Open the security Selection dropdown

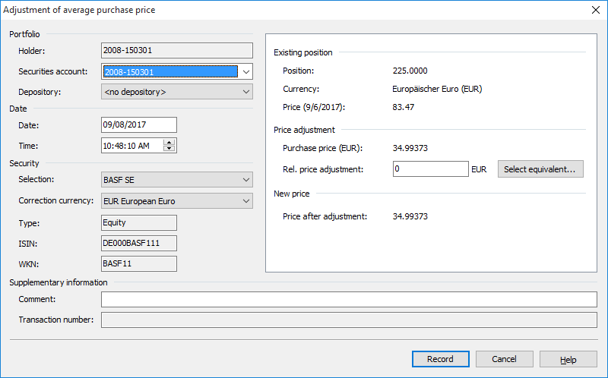pos(245,180)
